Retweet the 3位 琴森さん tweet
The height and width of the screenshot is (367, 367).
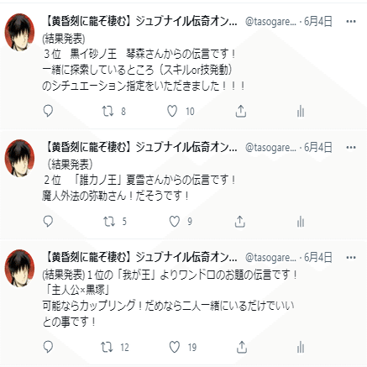click(x=107, y=111)
